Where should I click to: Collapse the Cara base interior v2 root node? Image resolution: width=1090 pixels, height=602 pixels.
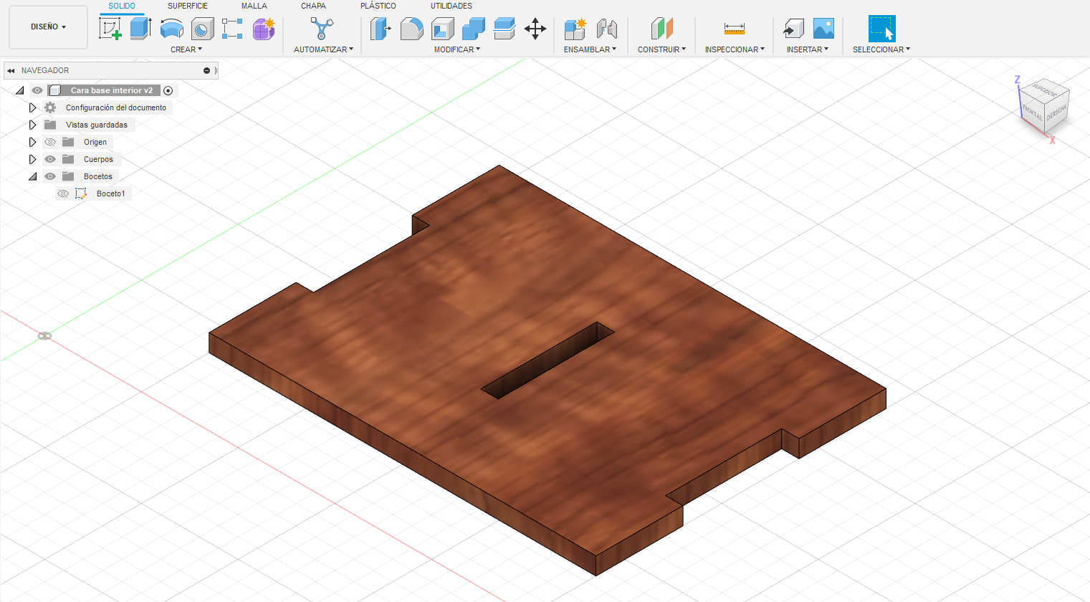[x=20, y=90]
